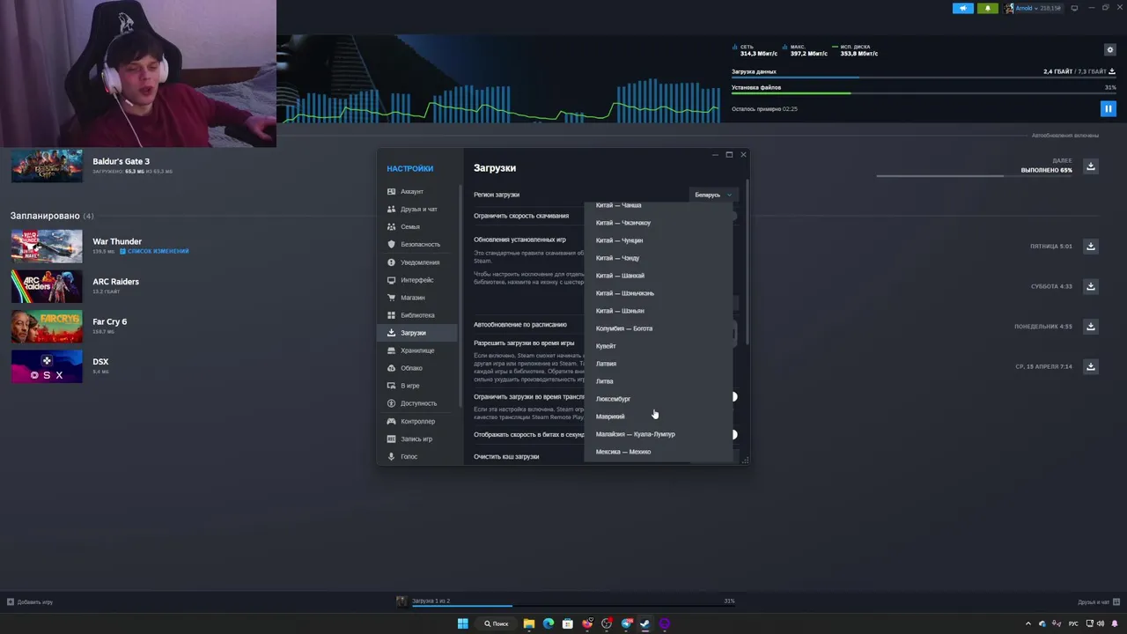
Task: Select Латвия as download region
Action: click(659, 364)
